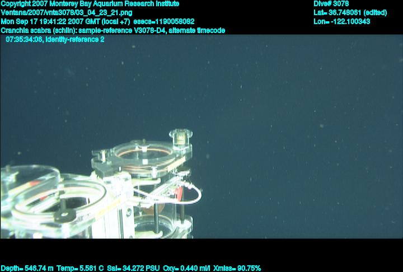
Task: Click the 07:35:34:08 alternate timecode
Action: (x=24, y=39)
